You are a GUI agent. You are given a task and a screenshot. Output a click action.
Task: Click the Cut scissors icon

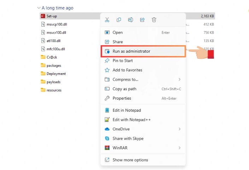click(107, 20)
